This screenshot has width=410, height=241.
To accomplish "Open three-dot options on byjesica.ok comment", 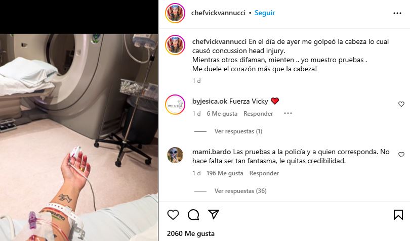I will point(288,113).
